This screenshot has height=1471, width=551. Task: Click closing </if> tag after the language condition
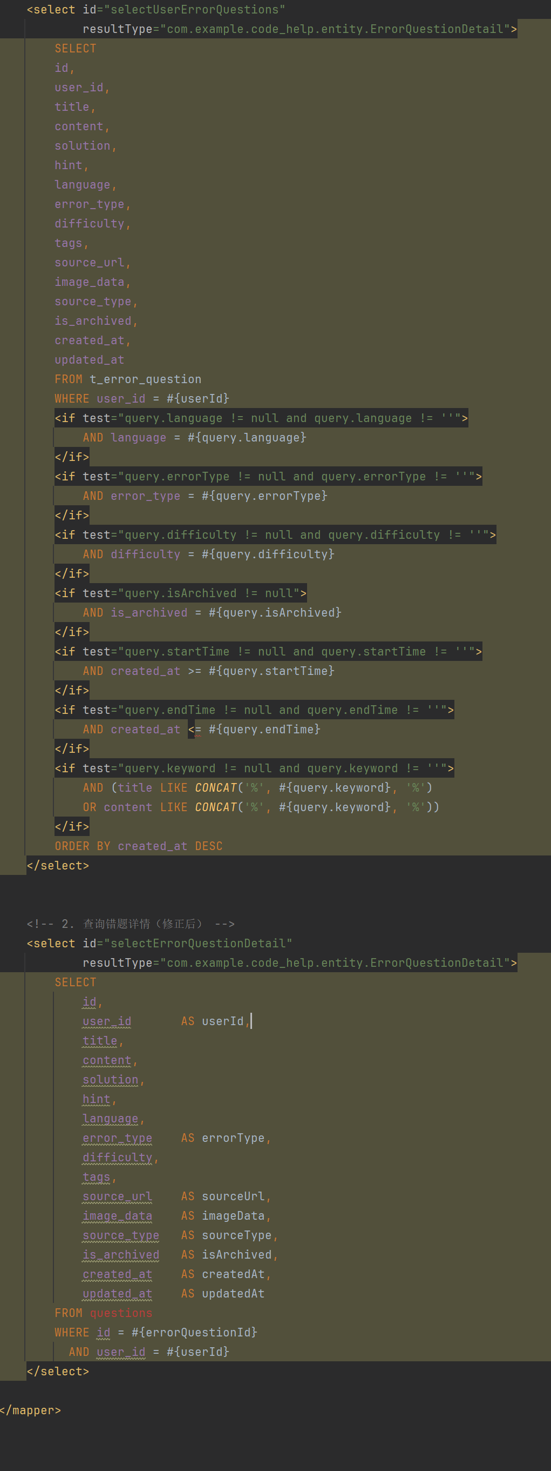click(x=72, y=457)
